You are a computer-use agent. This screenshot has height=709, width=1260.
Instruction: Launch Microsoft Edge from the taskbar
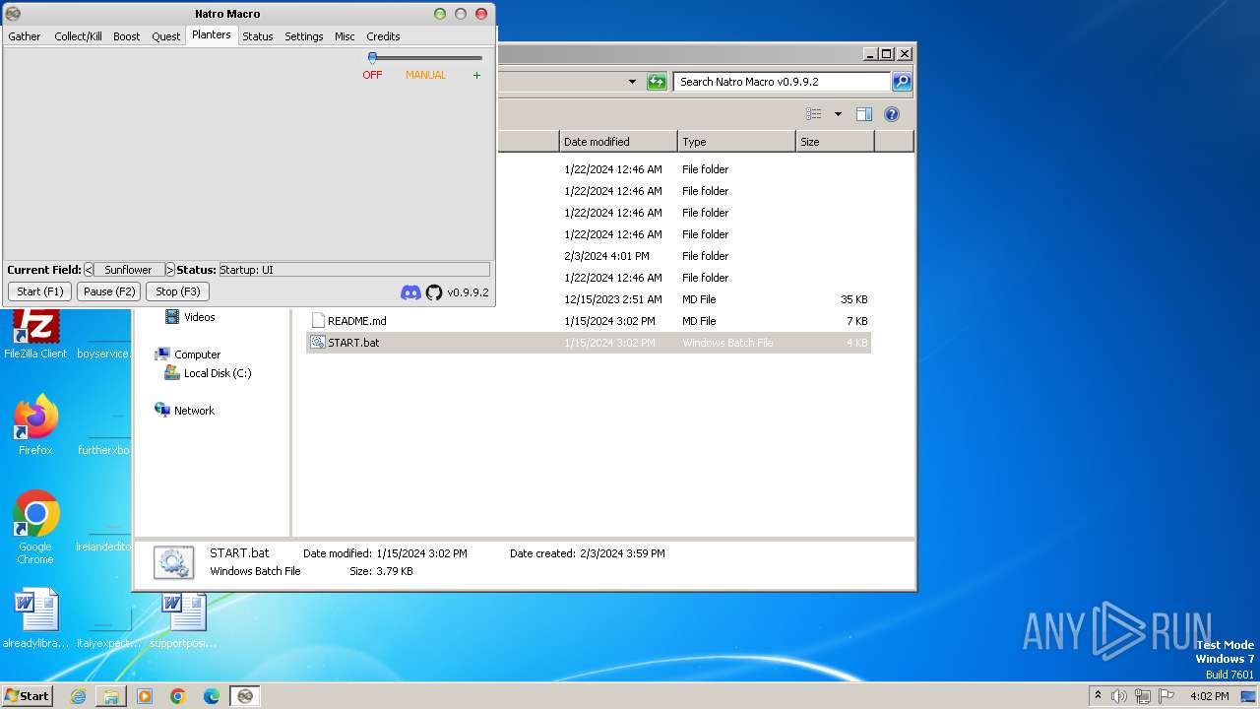pyautogui.click(x=212, y=696)
